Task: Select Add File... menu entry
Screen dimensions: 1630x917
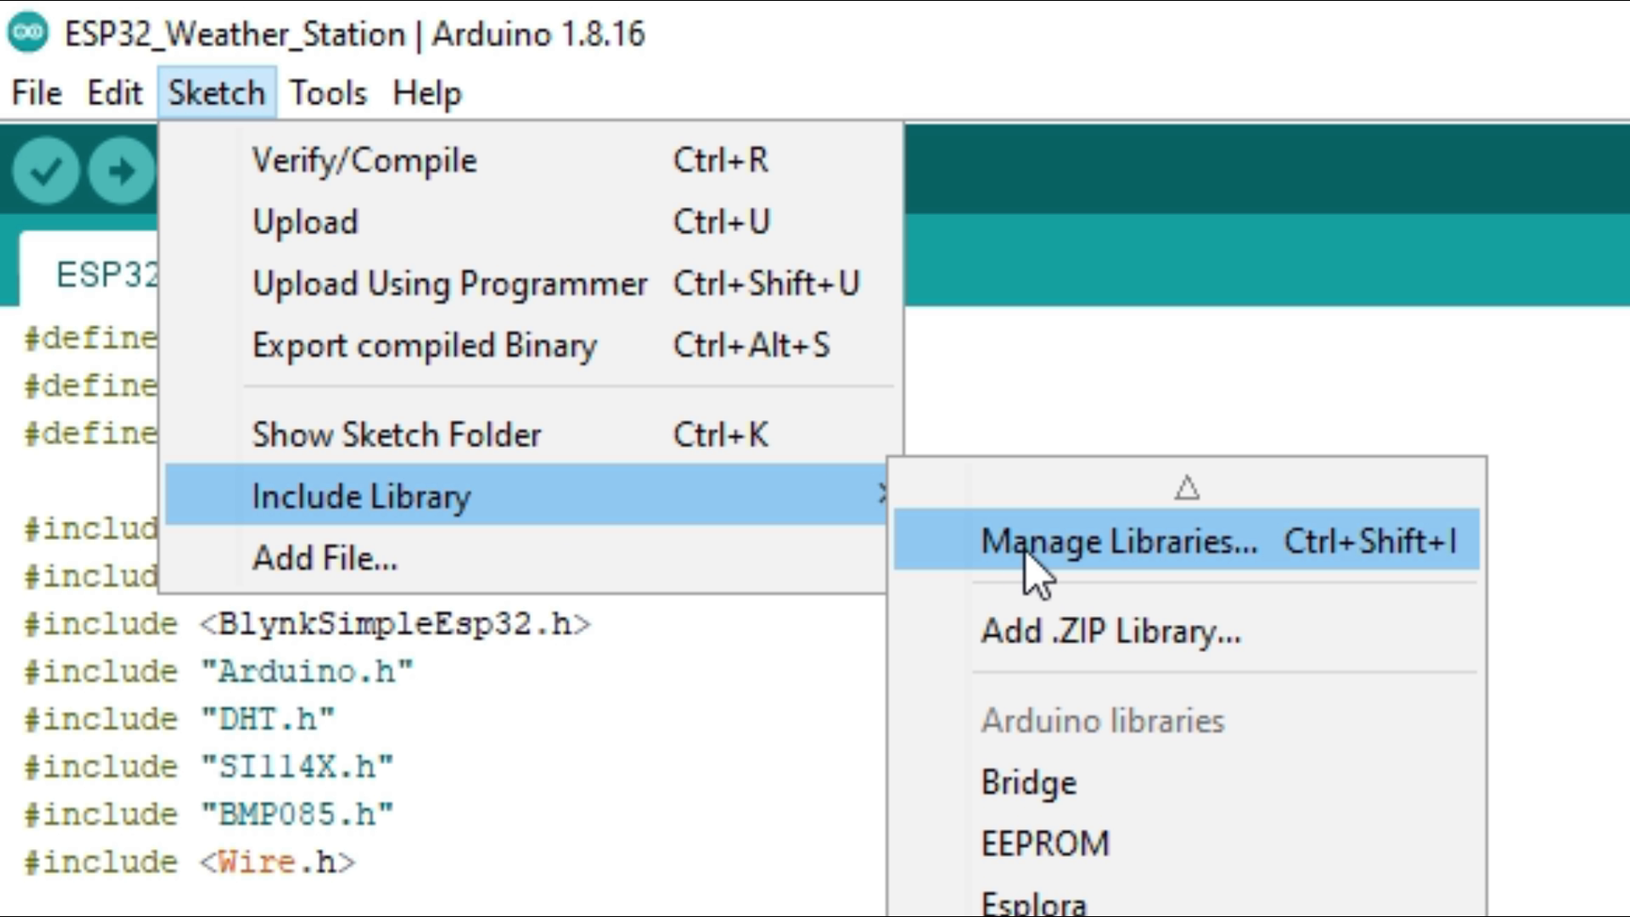Action: pos(325,558)
